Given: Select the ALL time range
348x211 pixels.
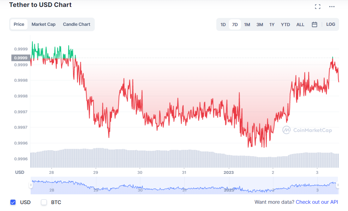Looking at the screenshot, I should coord(300,24).
